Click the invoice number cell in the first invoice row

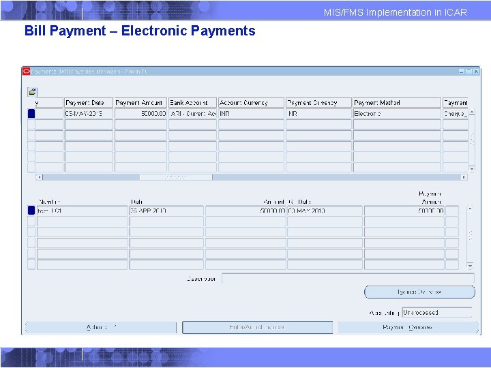coord(83,211)
